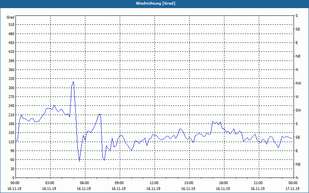Click the 'SW' compass label
309x193 pixels.
coord(298,110)
